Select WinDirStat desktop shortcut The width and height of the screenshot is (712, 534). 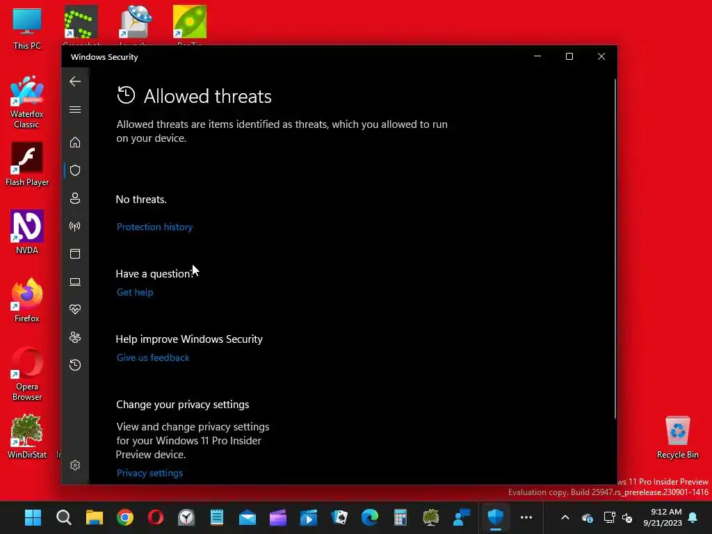(27, 437)
